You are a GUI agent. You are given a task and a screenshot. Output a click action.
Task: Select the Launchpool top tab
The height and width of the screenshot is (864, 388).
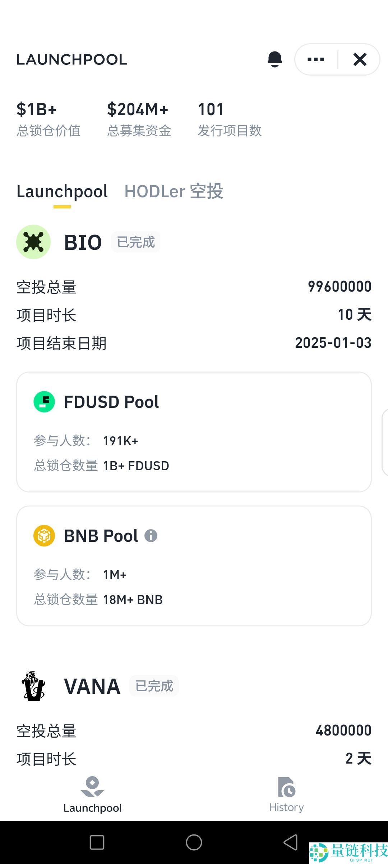point(62,192)
